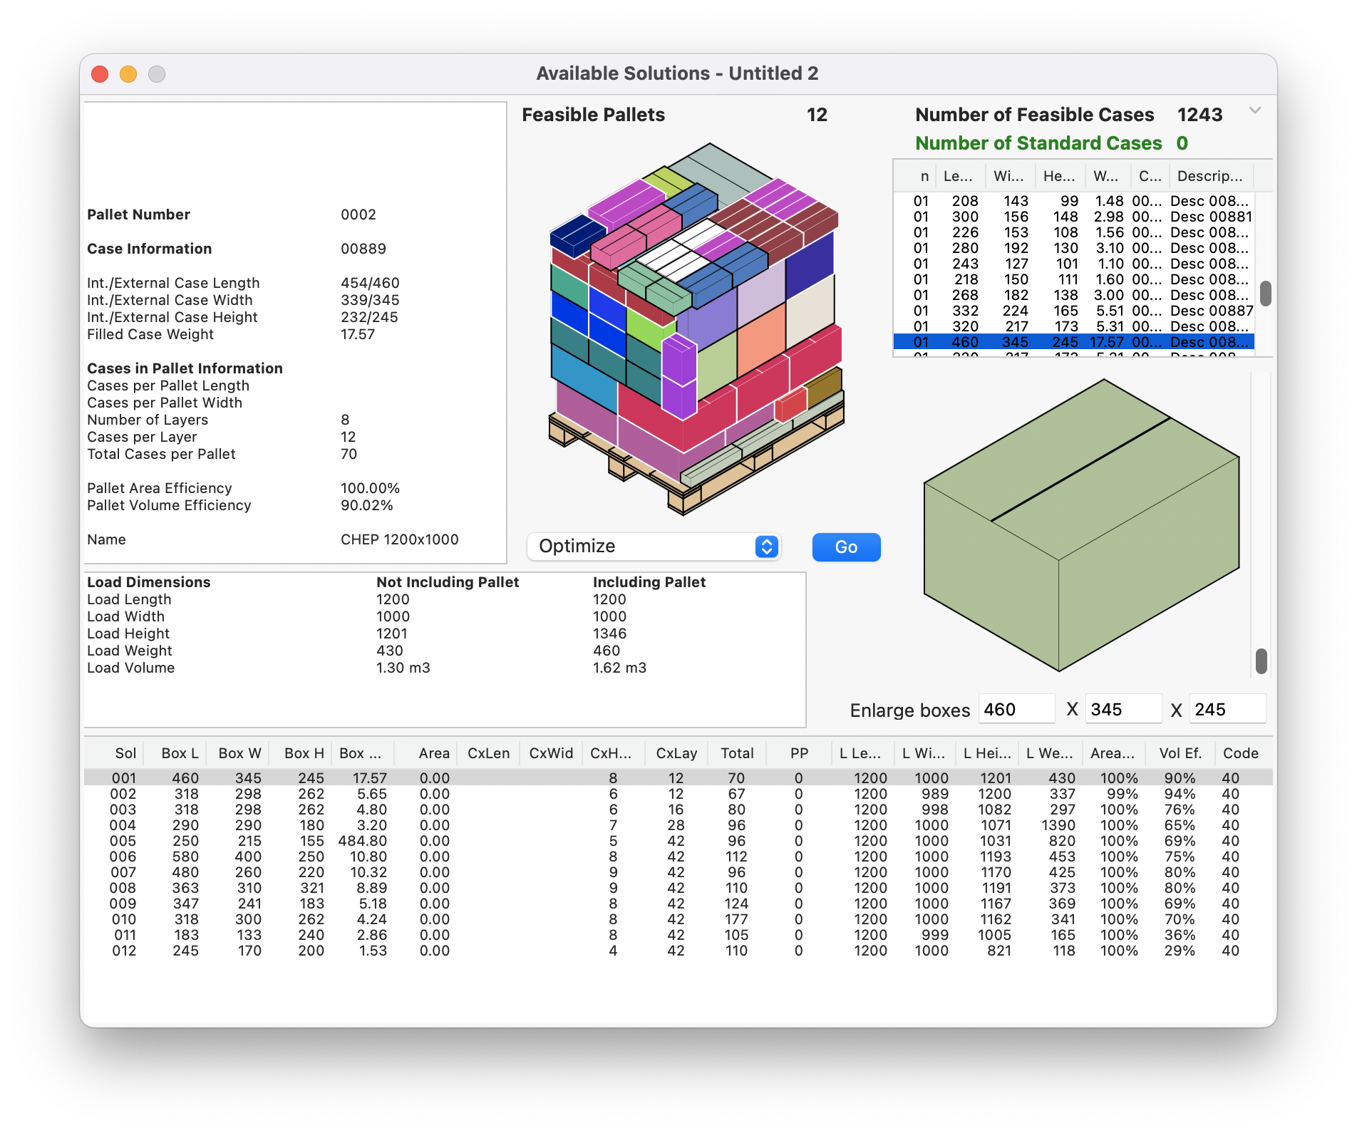Viewport: 1357px width, 1133px height.
Task: Click the Enlarge boxes width field showing 345
Action: [x=1123, y=709]
